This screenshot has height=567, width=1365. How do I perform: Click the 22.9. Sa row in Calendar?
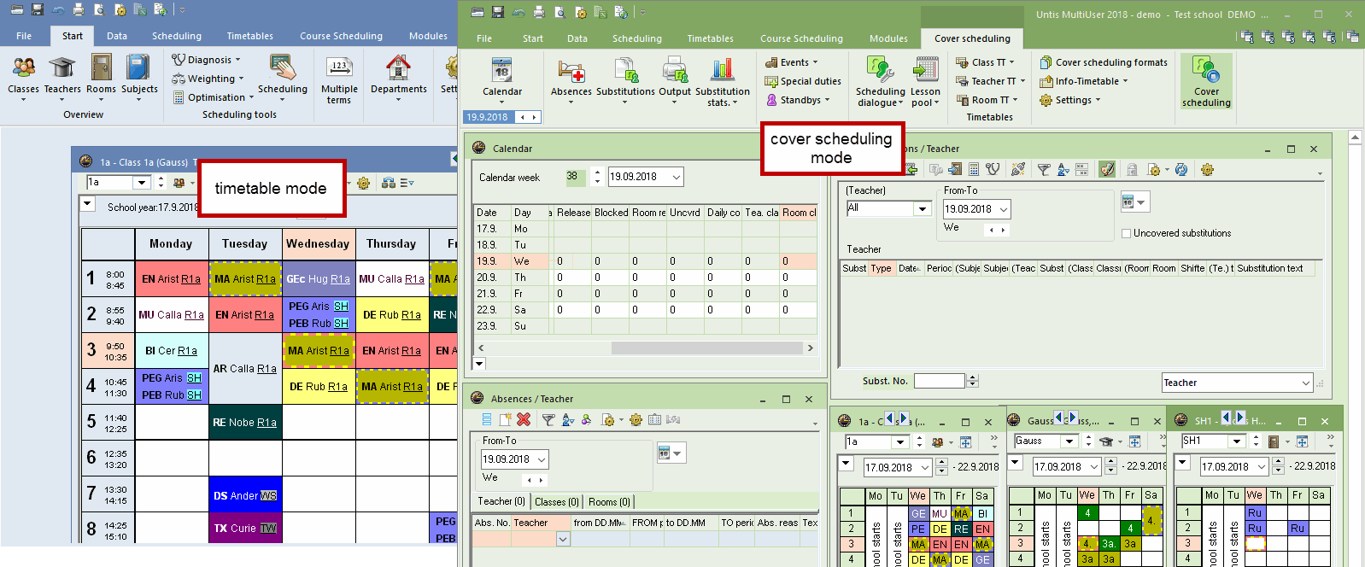point(645,310)
